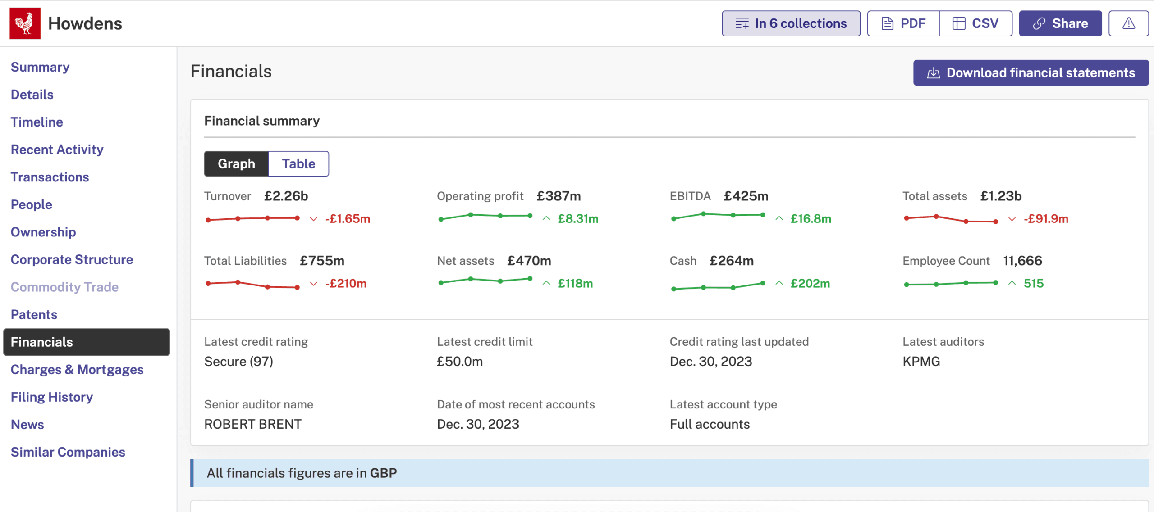
Task: Click the Total assets change -£91.9m
Action: coord(1046,219)
